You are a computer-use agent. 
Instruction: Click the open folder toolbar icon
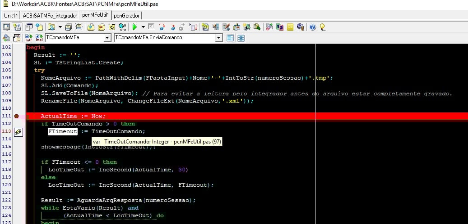coord(51,27)
